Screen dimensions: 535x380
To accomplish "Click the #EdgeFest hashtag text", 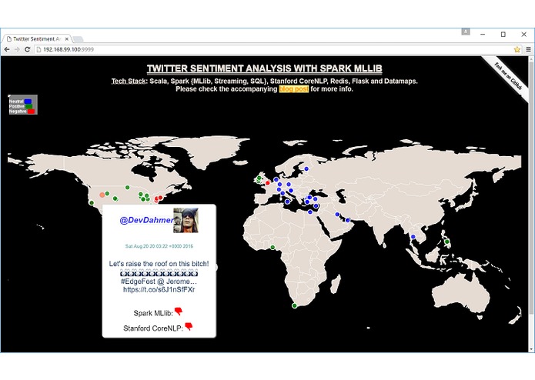I will click(x=139, y=282).
